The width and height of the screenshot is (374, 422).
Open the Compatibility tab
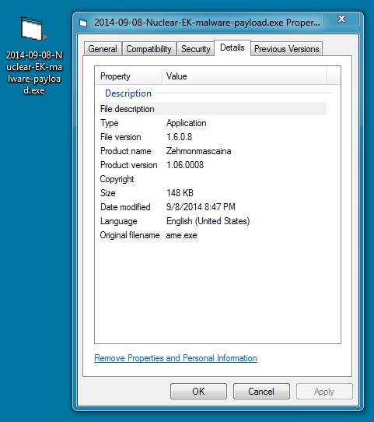click(149, 49)
